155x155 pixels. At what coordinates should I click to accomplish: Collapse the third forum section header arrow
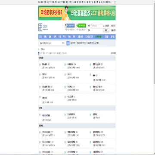114,126
